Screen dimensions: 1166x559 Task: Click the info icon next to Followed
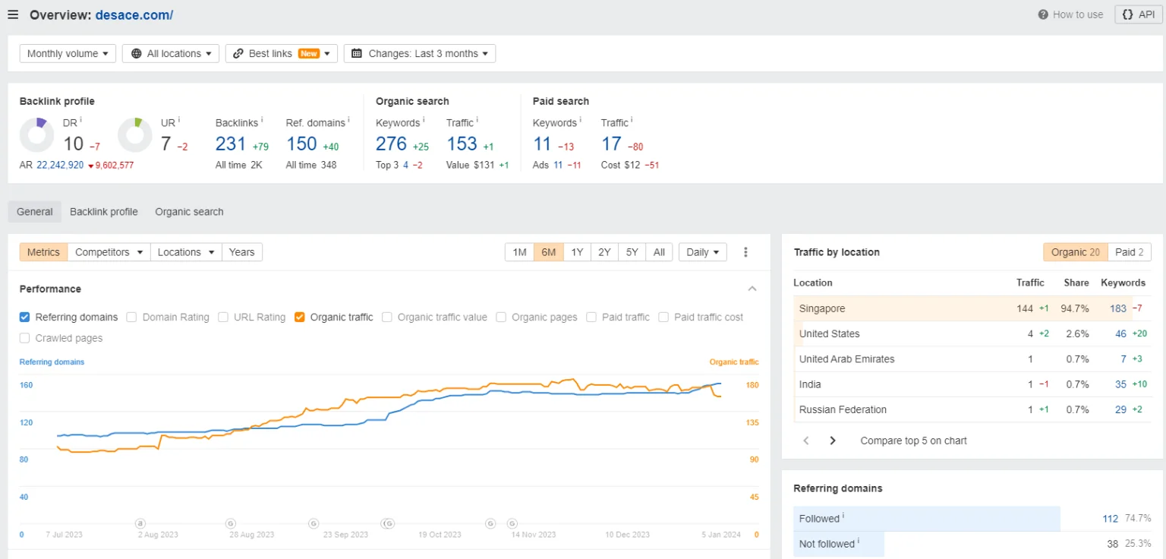[843, 516]
